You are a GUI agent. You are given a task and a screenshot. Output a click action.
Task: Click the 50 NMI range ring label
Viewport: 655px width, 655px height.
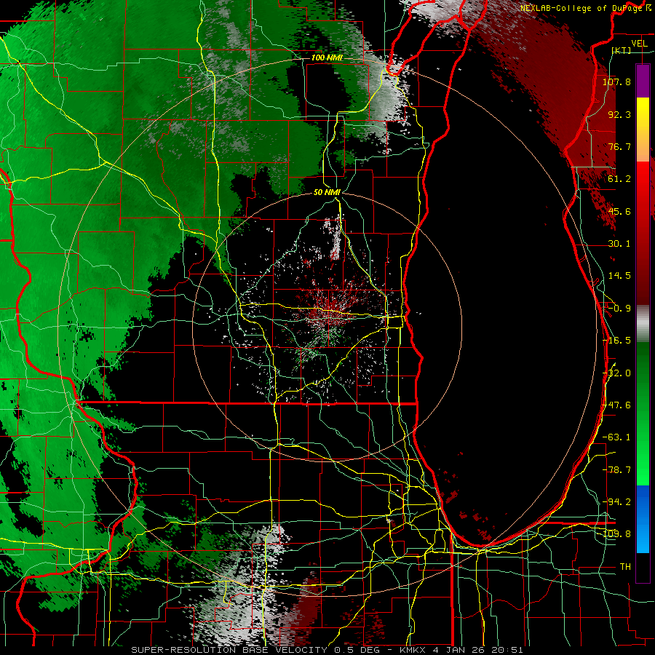tap(327, 192)
